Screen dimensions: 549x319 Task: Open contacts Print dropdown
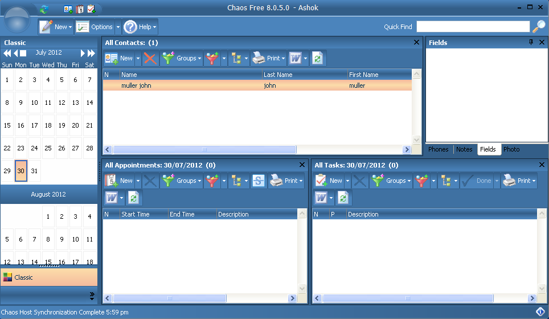[x=269, y=58]
